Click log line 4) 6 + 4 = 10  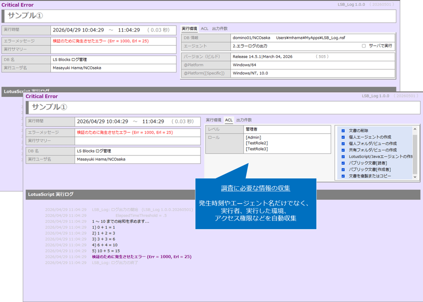[x=105, y=245]
